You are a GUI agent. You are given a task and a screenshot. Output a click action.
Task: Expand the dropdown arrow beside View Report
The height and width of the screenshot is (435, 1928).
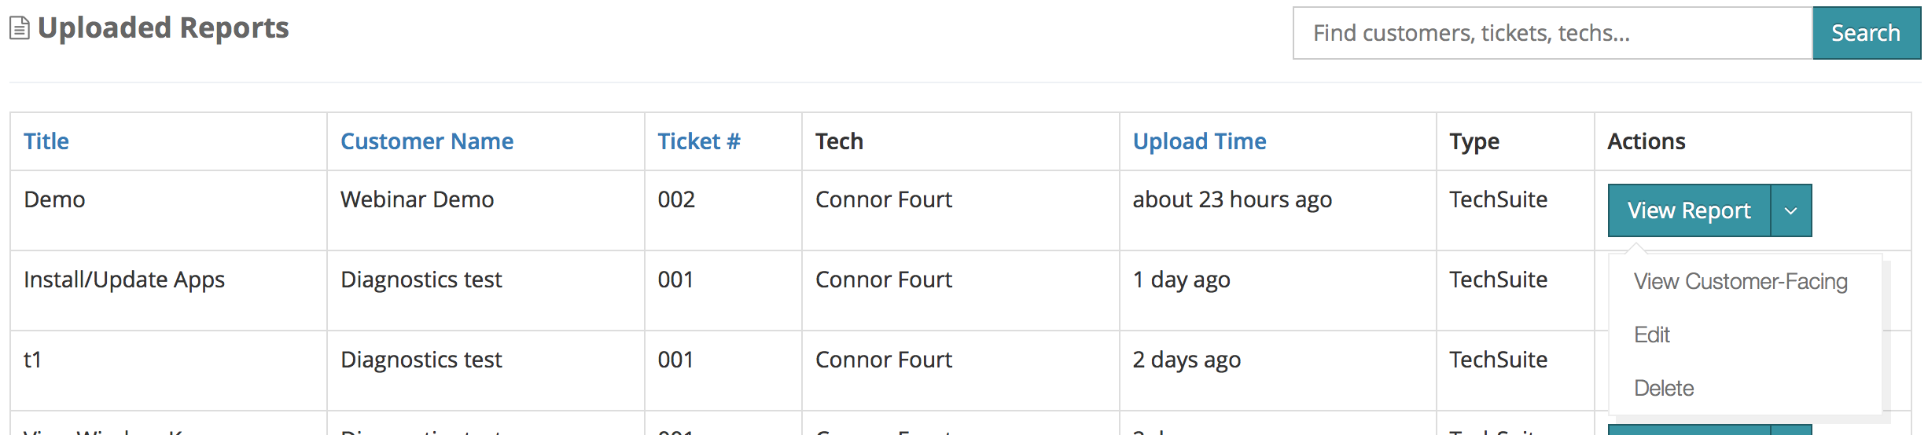point(1791,210)
